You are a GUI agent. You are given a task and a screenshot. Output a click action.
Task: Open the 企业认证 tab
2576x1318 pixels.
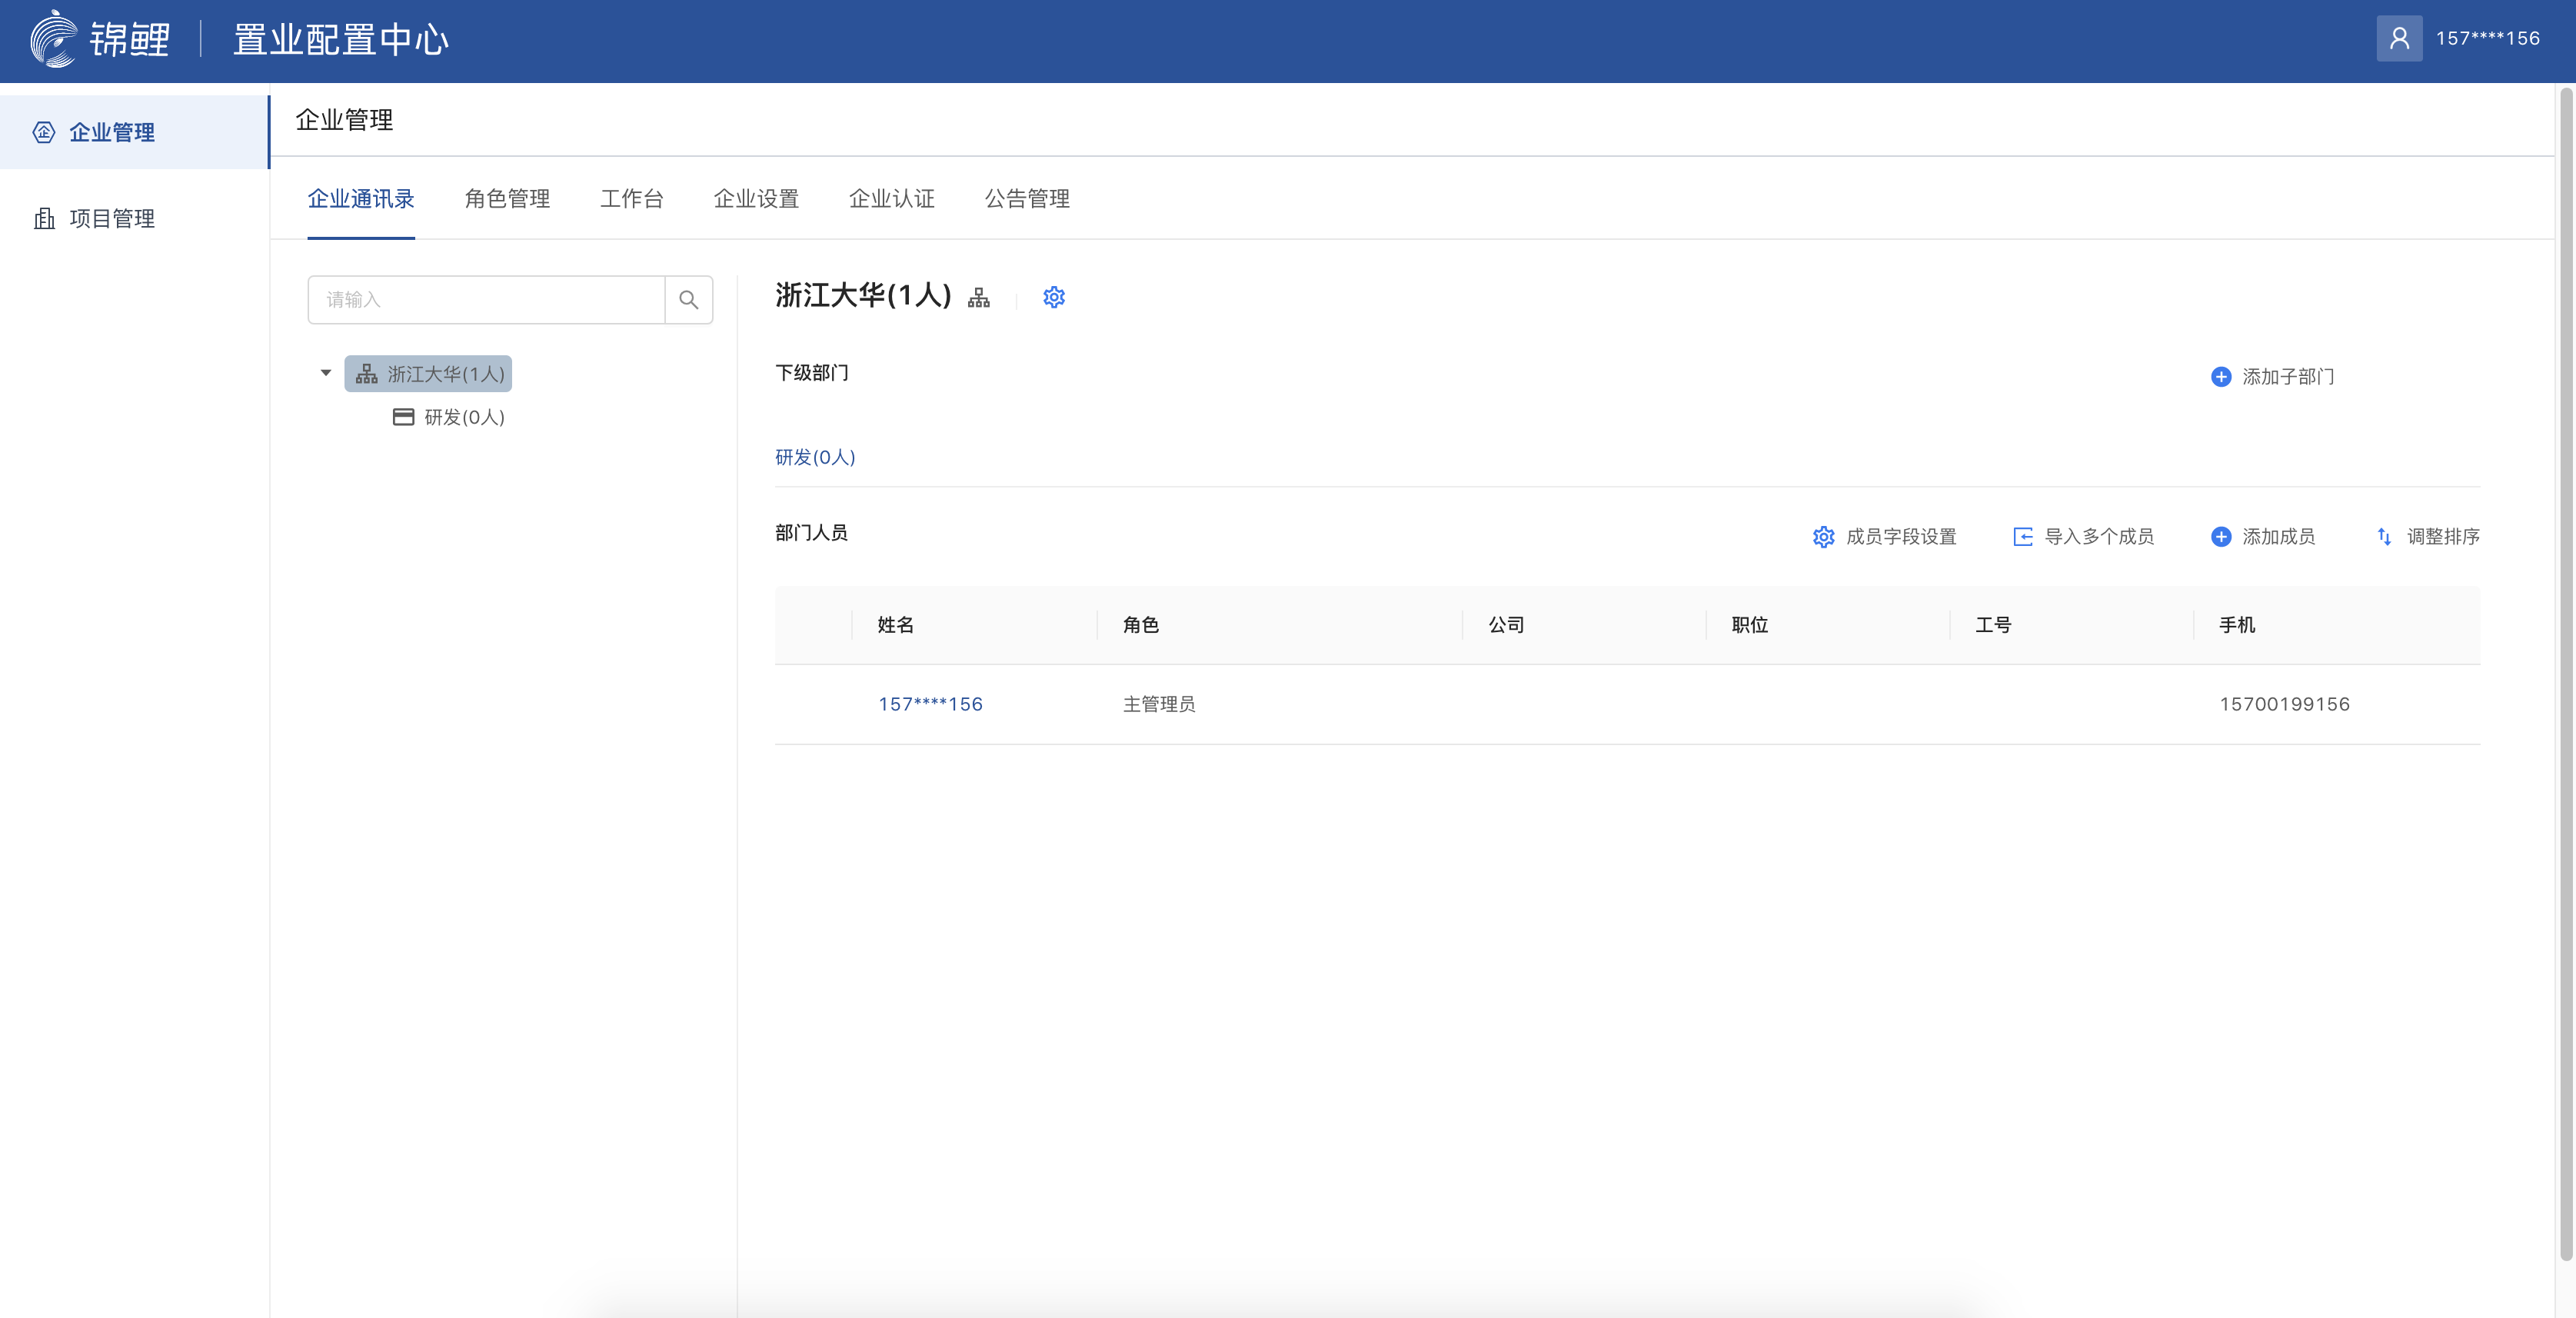pyautogui.click(x=892, y=199)
